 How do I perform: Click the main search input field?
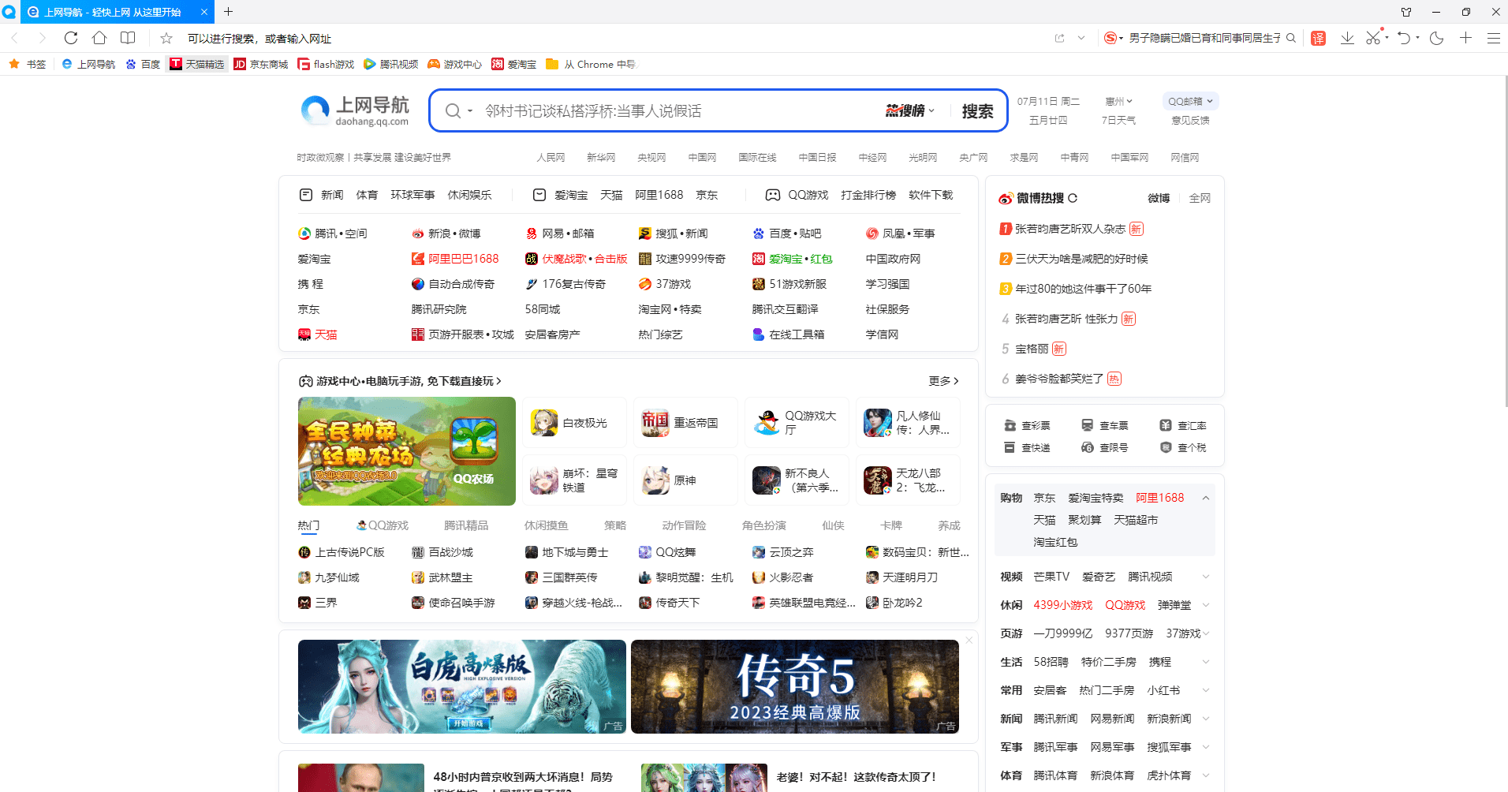[678, 111]
